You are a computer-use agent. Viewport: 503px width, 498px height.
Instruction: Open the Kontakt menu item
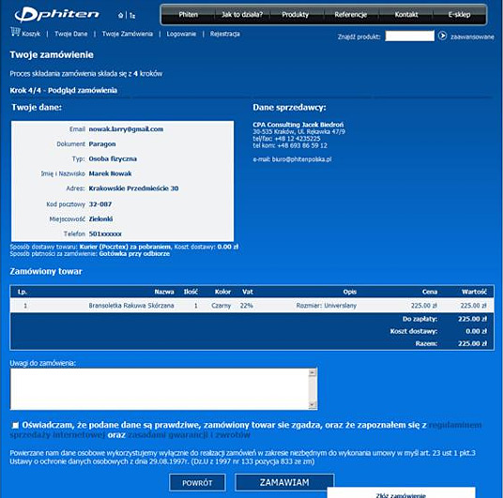pos(406,14)
